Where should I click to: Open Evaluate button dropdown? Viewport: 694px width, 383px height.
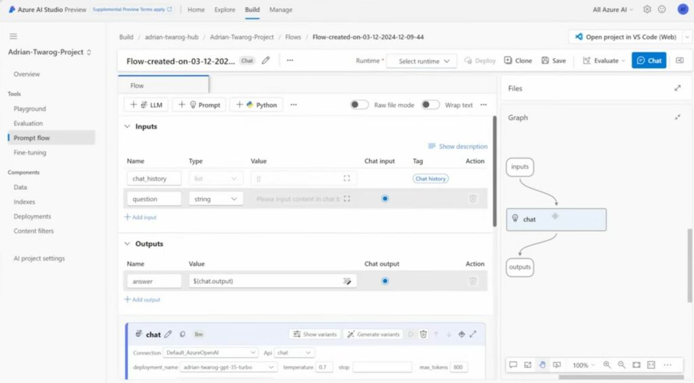[x=604, y=60]
